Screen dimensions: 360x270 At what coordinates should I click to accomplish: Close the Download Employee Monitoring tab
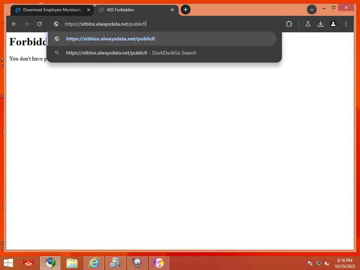(88, 10)
